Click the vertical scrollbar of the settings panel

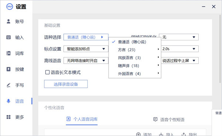220,49
